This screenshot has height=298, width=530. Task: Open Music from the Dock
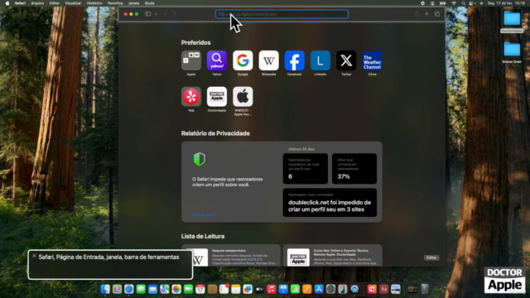coord(272,289)
